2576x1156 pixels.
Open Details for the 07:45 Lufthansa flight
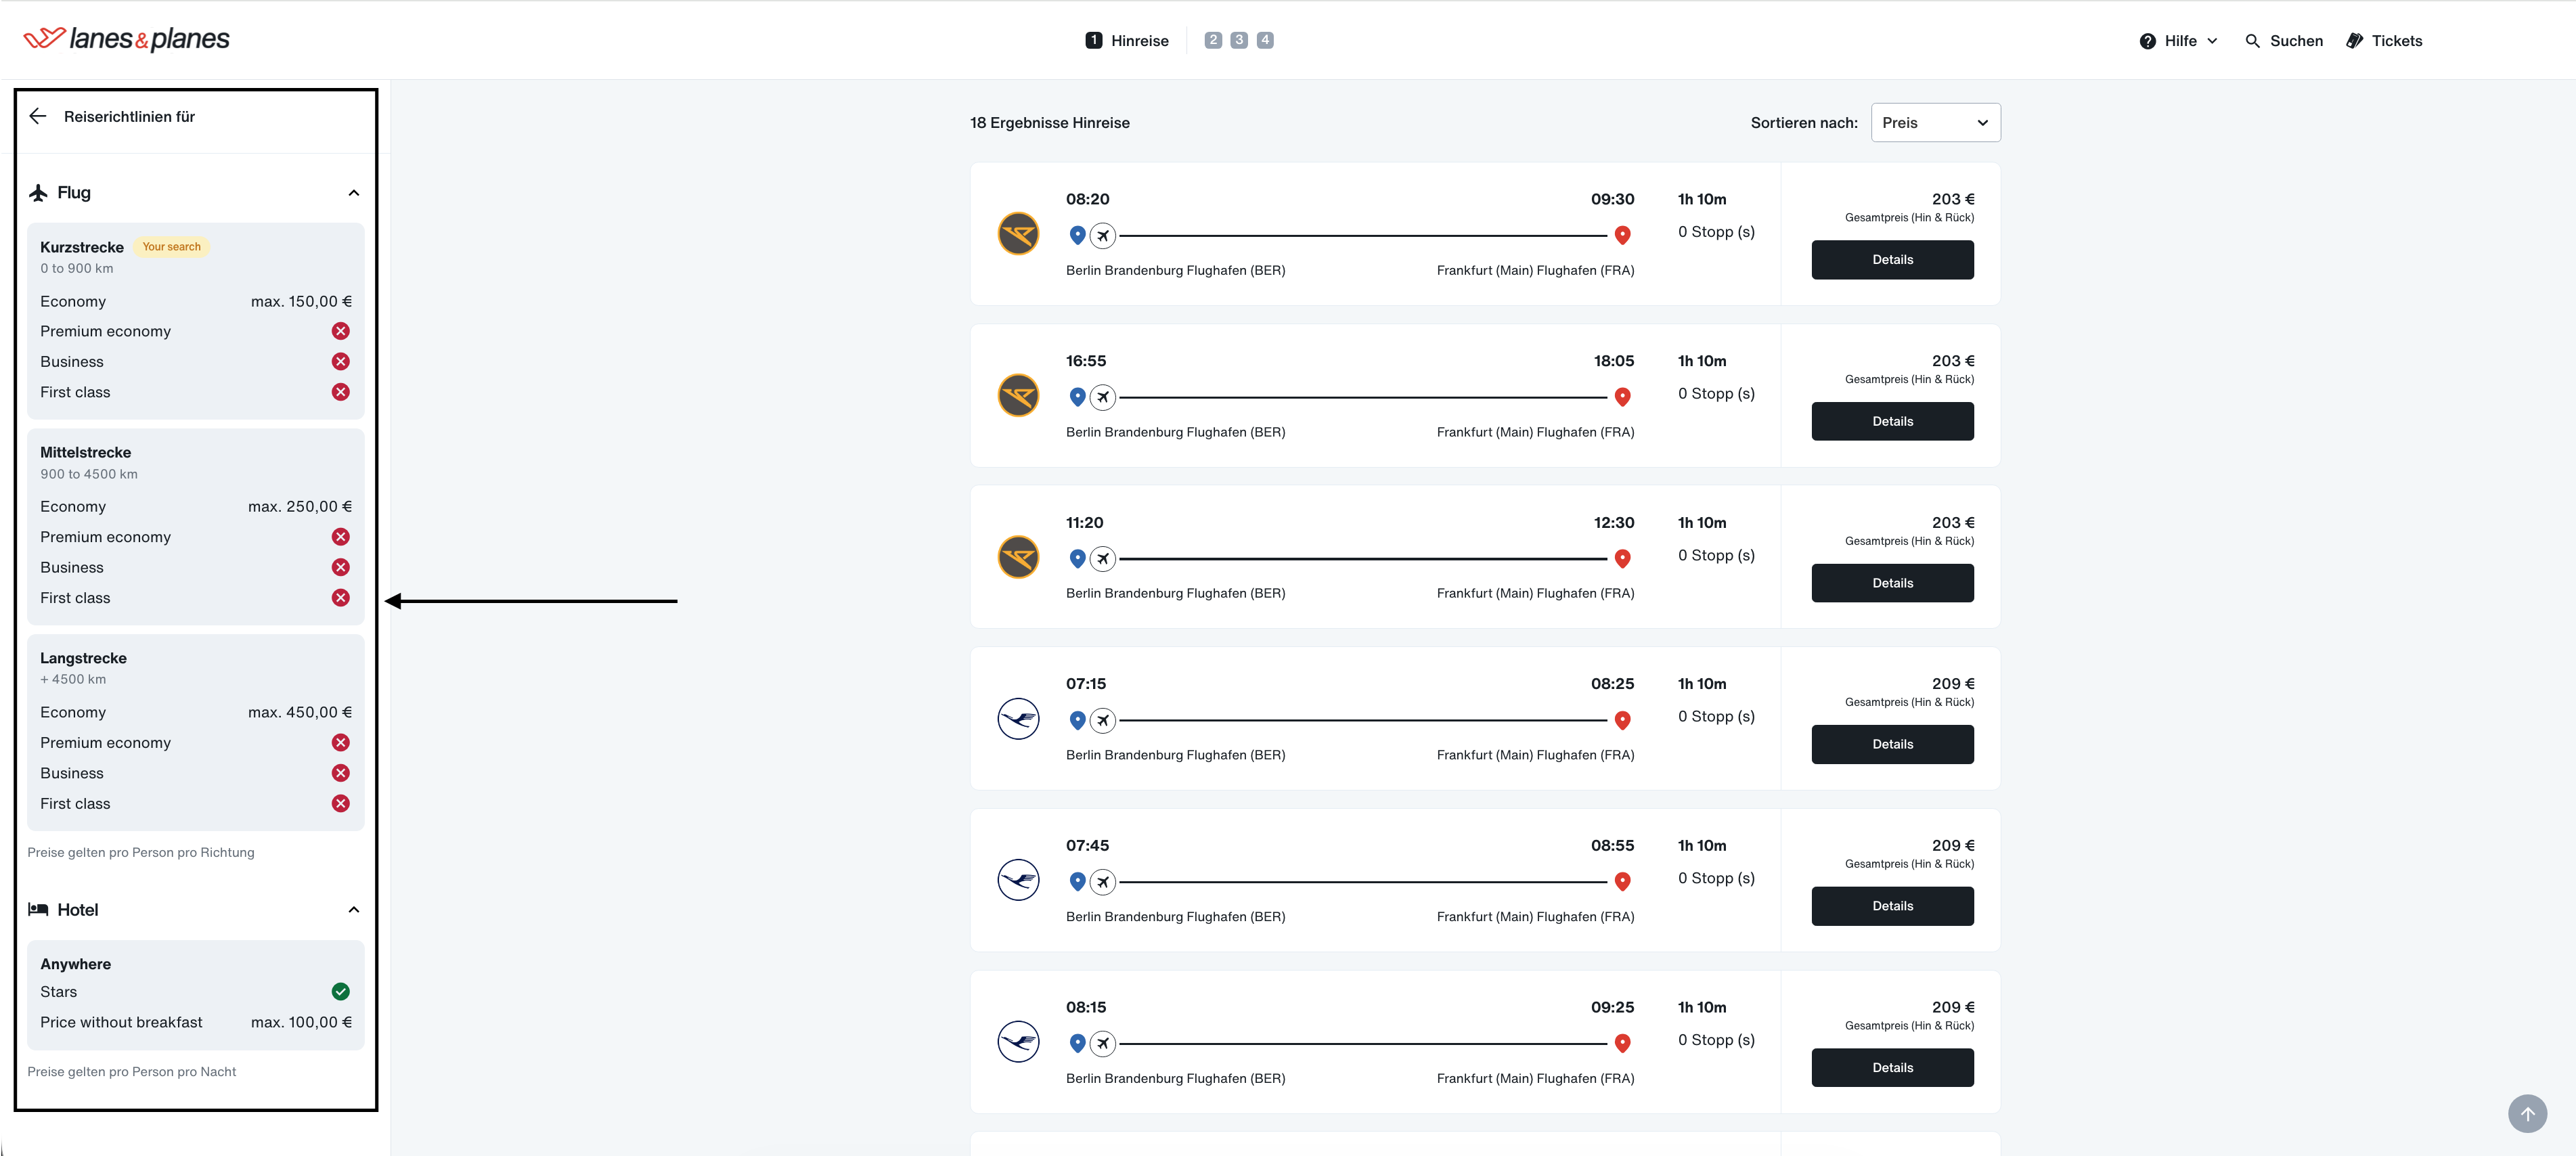tap(1892, 906)
